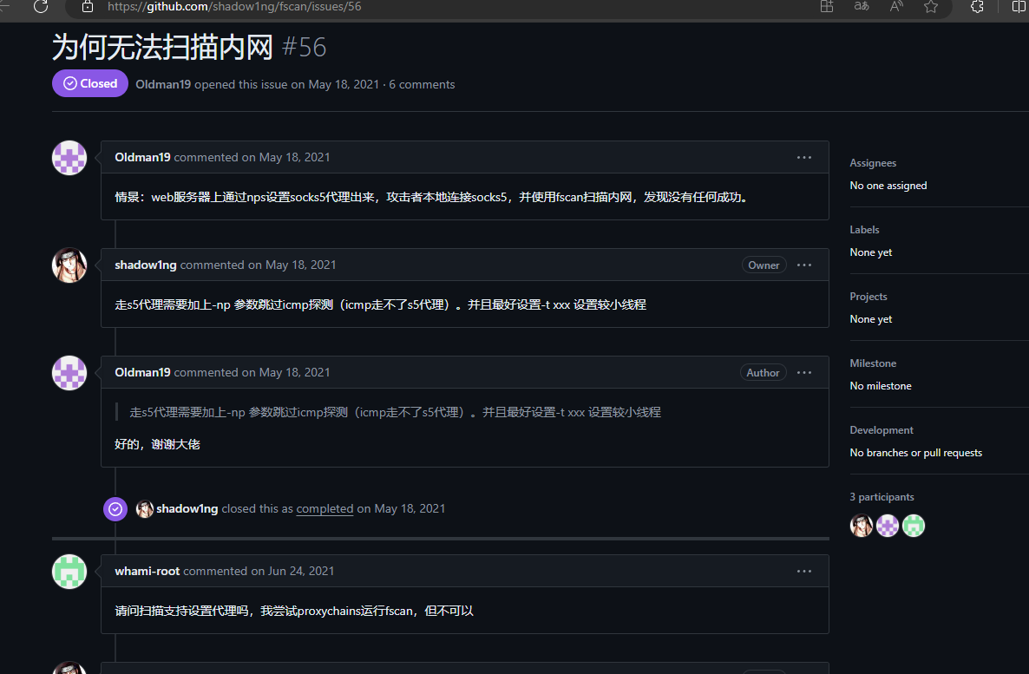Click whami-root's comment text about proxychains

(x=294, y=611)
